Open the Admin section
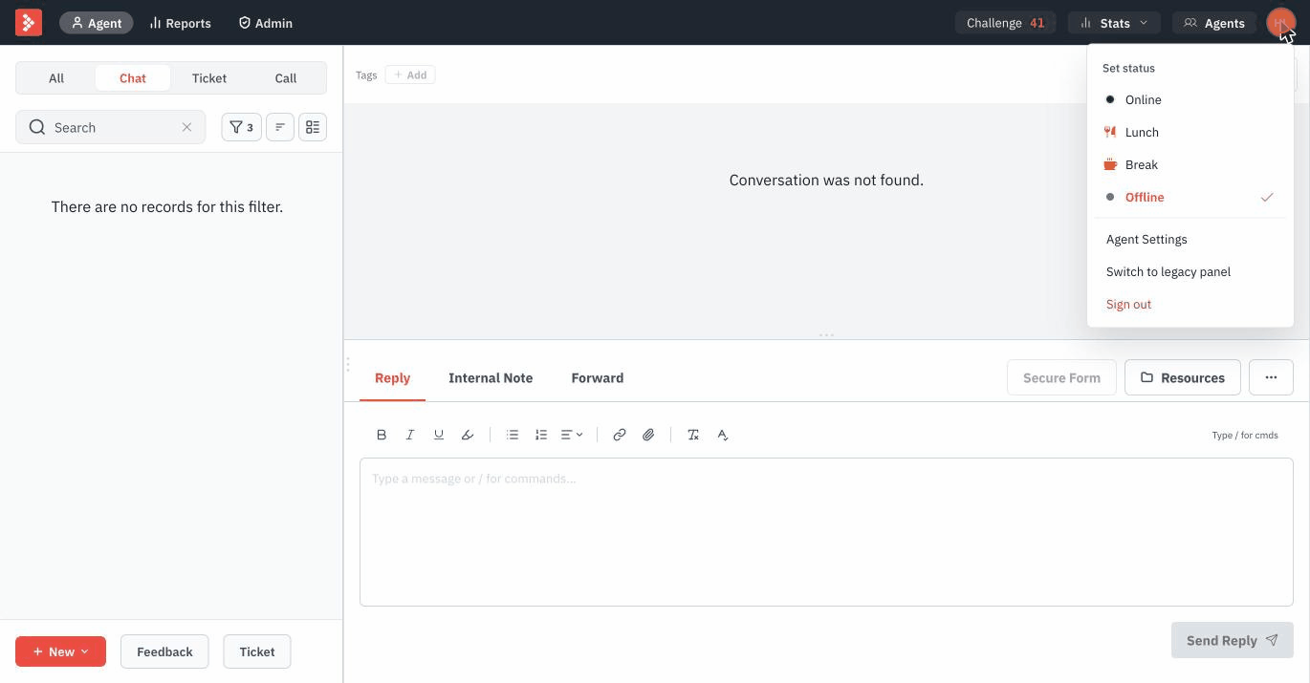1310x683 pixels. click(x=265, y=23)
